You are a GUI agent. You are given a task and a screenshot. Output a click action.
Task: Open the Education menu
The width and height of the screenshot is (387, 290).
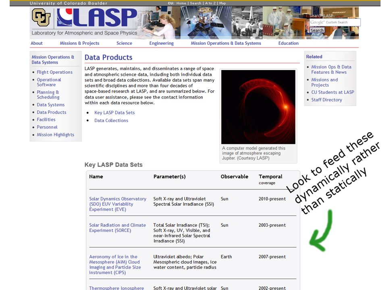point(288,43)
